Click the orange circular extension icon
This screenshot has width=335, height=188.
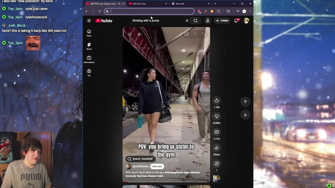point(212,11)
